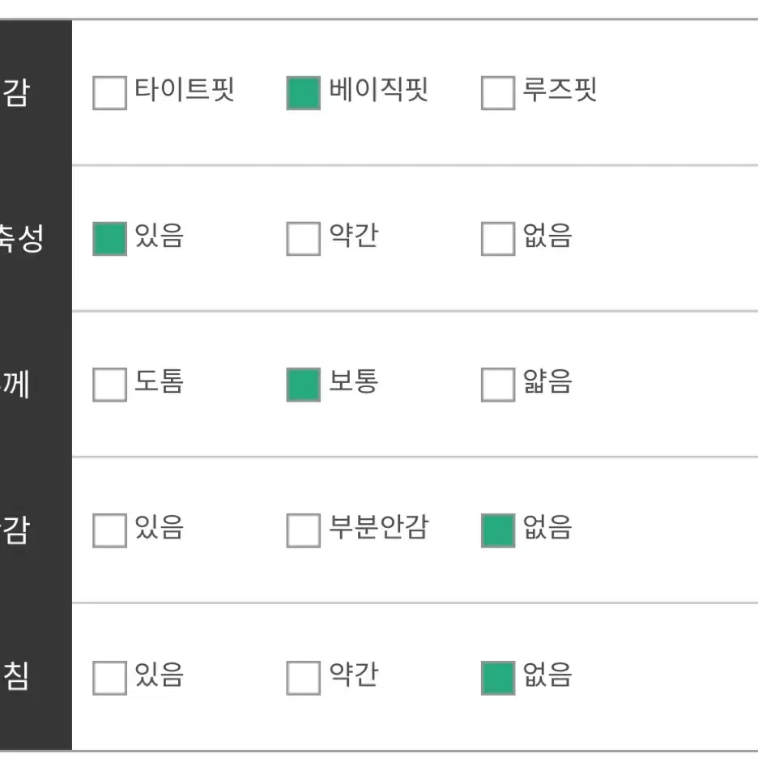Tick the 루즈핏 checkbox
Screen dimensions: 758x758
tap(498, 93)
